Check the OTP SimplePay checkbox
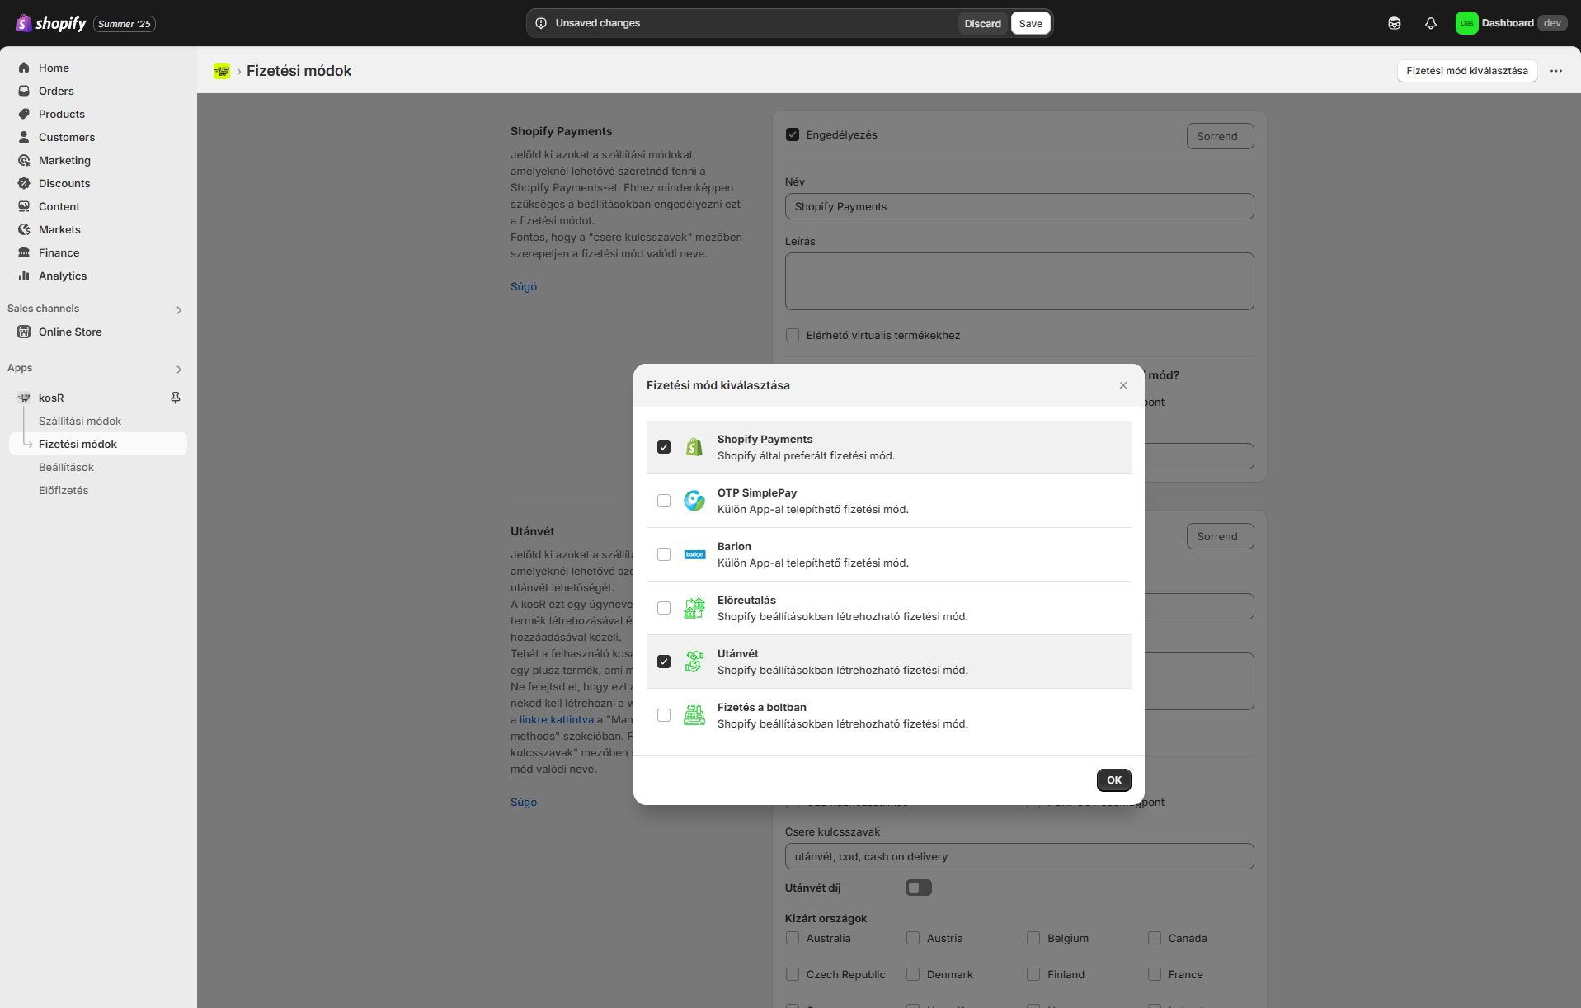 (x=664, y=501)
